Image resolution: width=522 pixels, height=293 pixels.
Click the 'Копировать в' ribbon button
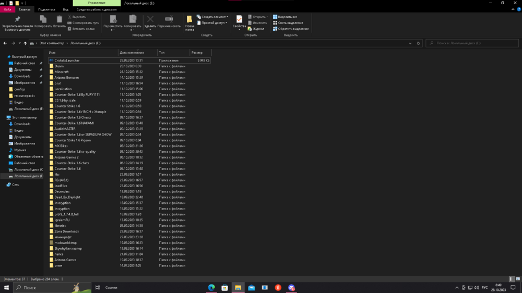click(x=133, y=22)
